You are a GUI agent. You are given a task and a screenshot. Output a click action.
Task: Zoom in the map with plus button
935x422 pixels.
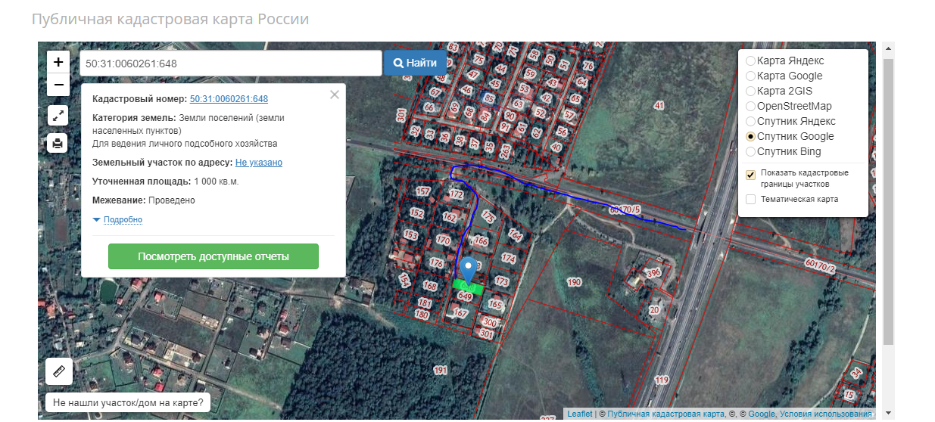point(58,62)
